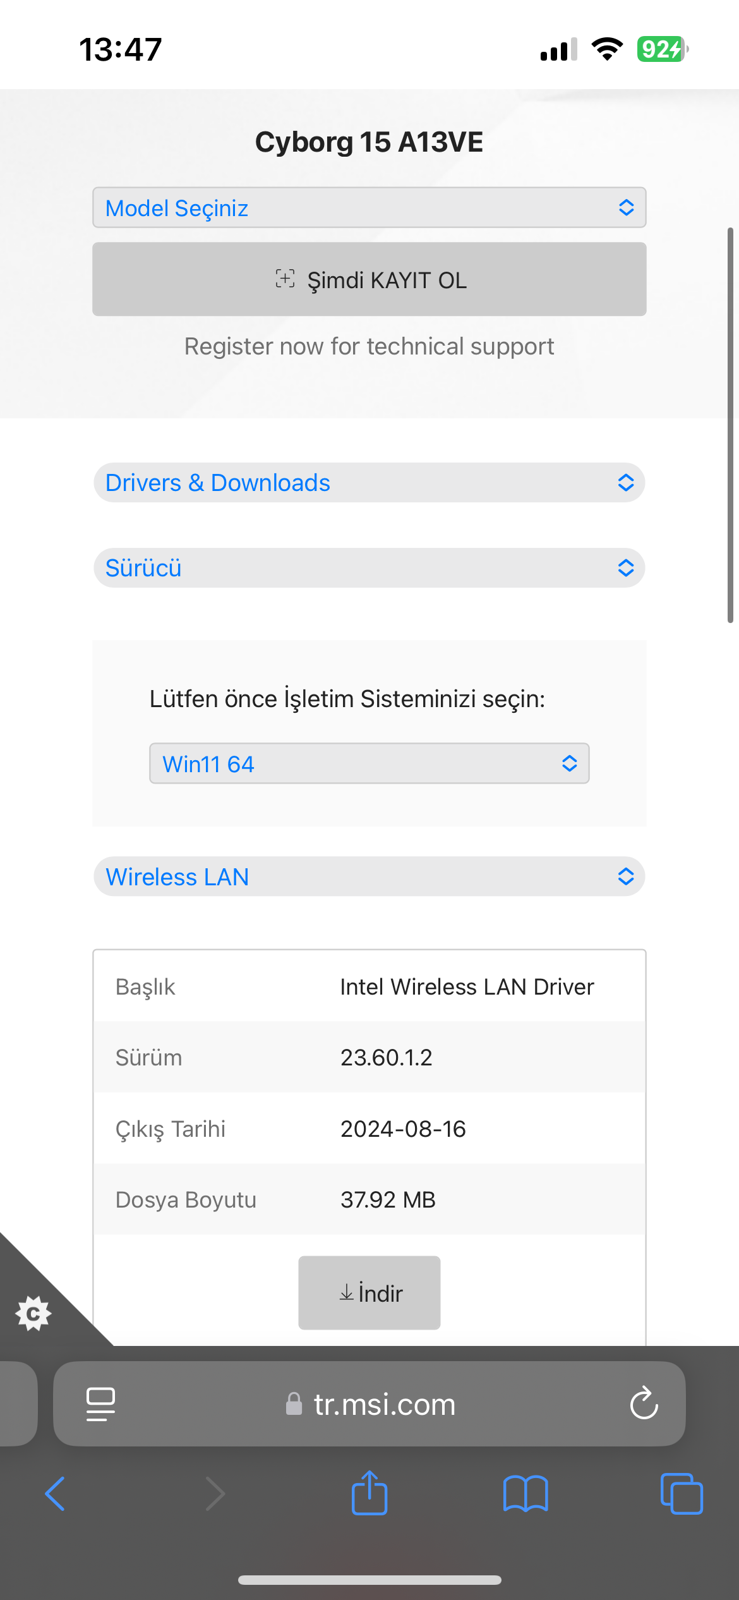The width and height of the screenshot is (739, 1600).
Task: Tap the Başlık row label
Action: [x=145, y=987]
